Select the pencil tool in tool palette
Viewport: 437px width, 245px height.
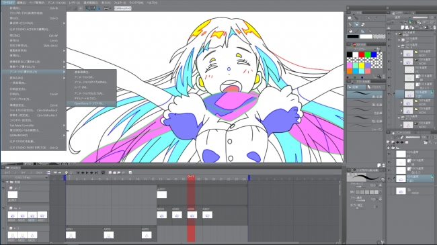coord(356,24)
